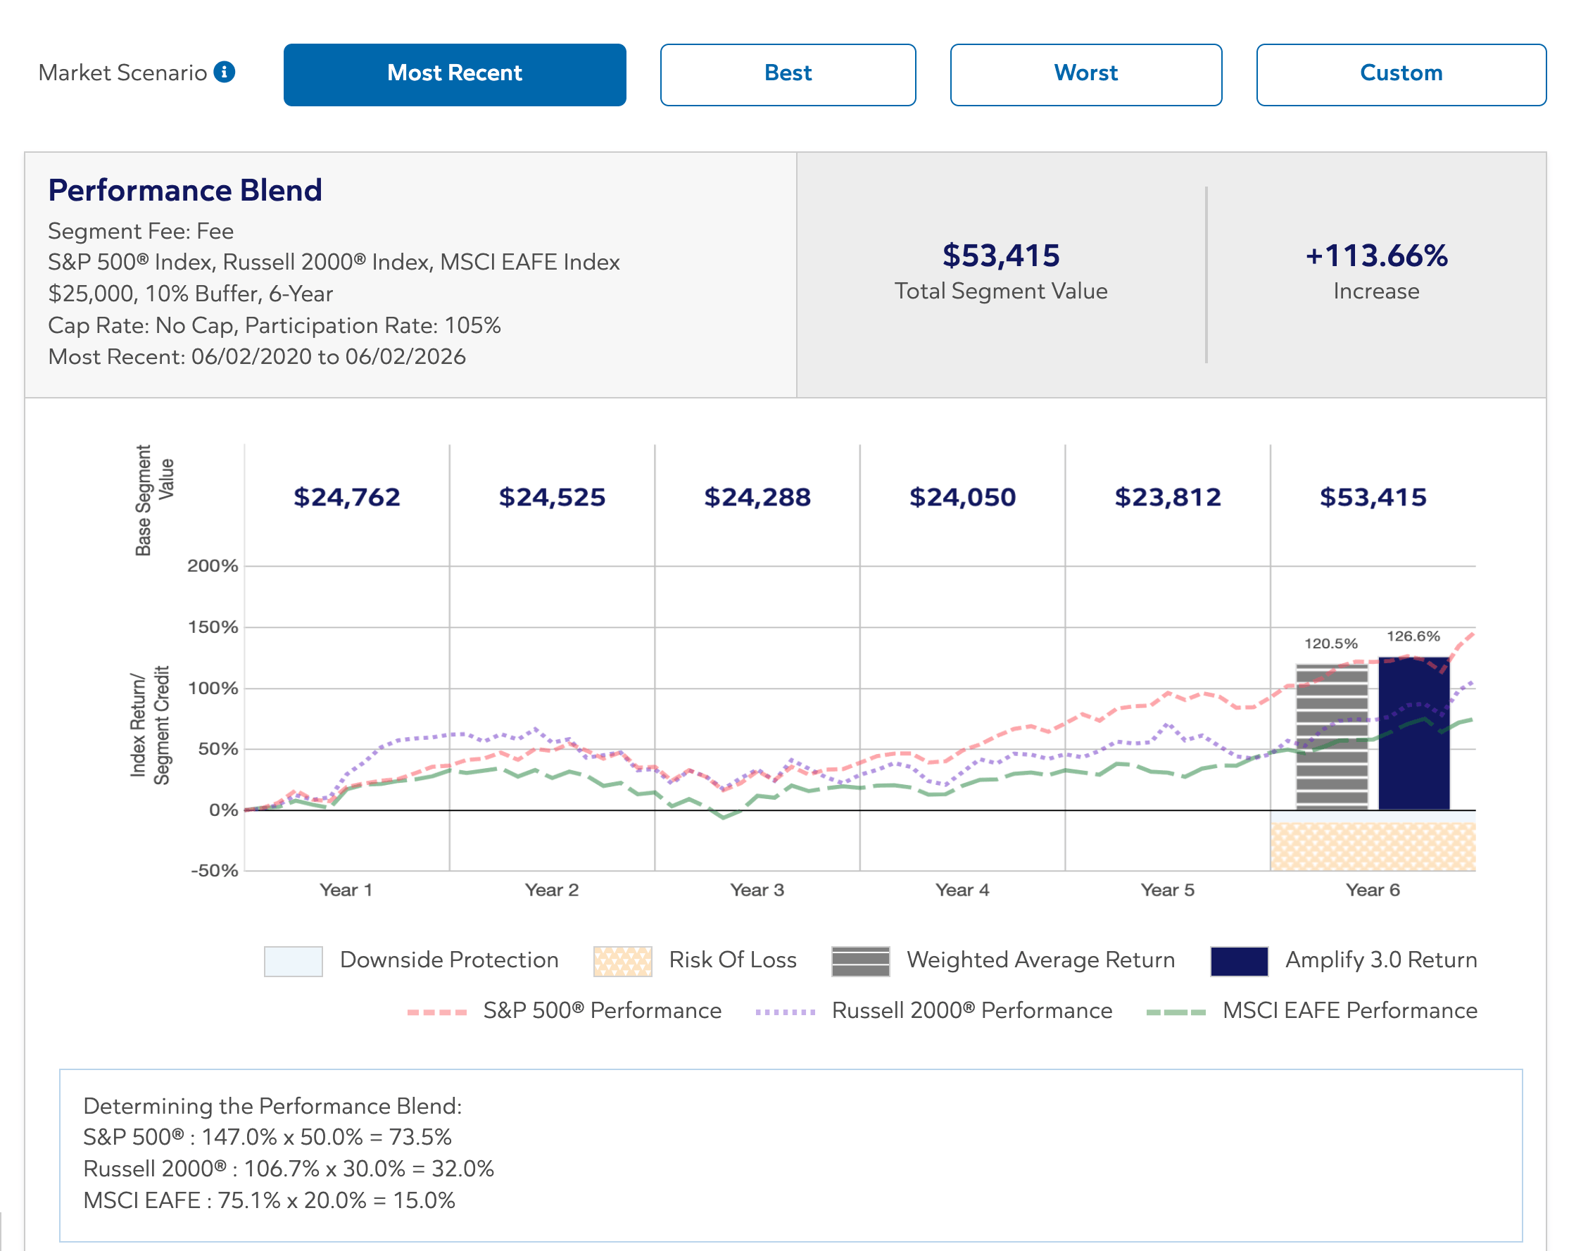This screenshot has width=1569, height=1251.
Task: Click the $53,415 Total Segment Value
Action: pos(1001,256)
